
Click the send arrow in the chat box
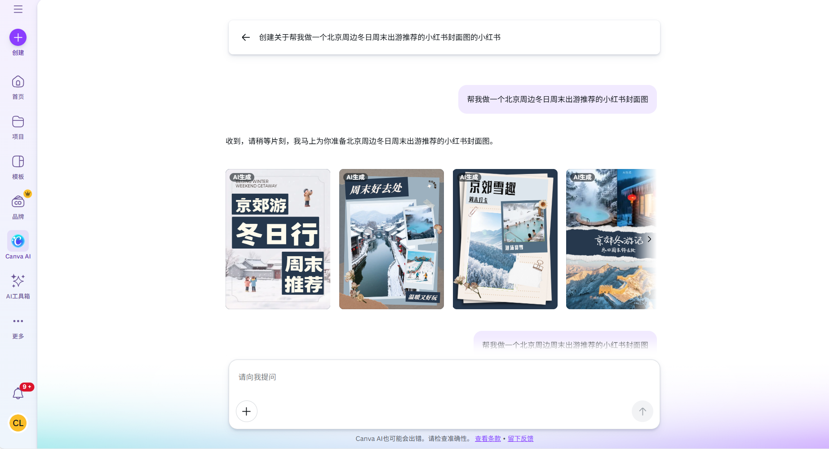[642, 411]
